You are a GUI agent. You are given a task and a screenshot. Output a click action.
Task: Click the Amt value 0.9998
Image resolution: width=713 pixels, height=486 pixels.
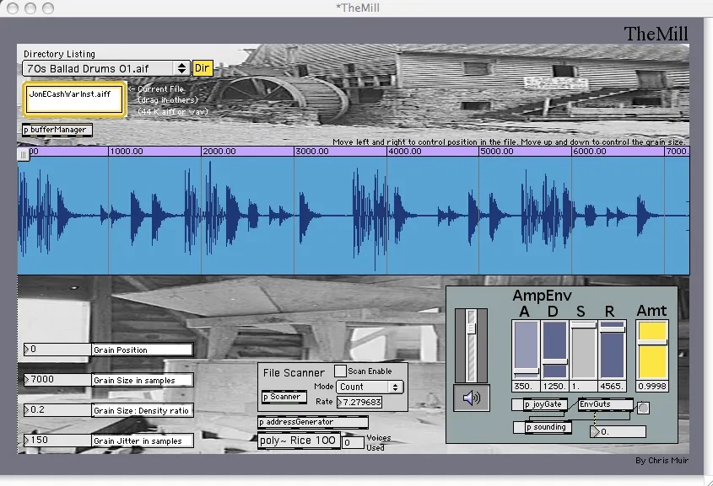point(652,386)
